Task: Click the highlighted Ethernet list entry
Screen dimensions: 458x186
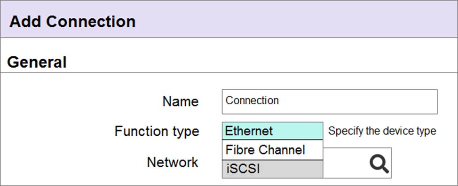Action: 273,131
